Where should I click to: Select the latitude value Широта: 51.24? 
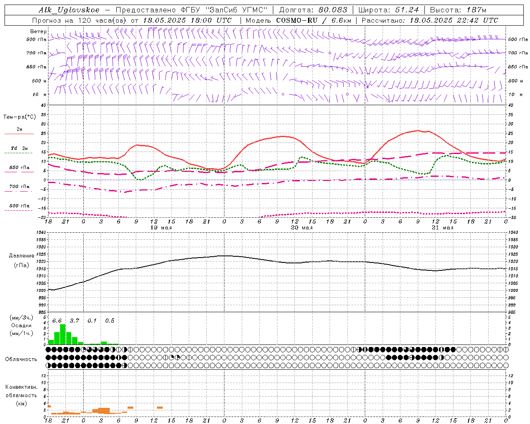389,10
